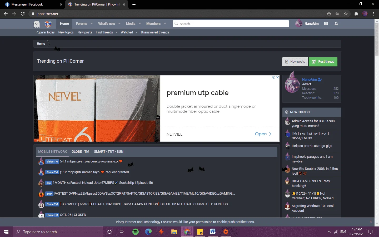
Task: Click the New posts button
Action: 295,62
